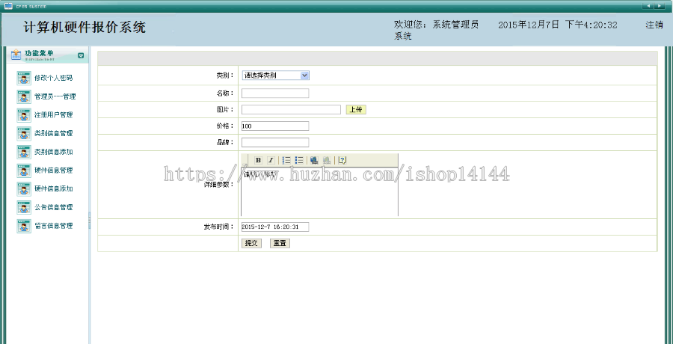673x344 pixels.
Task: Log out using 注销 link
Action: [x=654, y=25]
